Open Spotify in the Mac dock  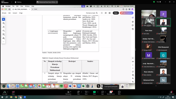pos(61,86)
